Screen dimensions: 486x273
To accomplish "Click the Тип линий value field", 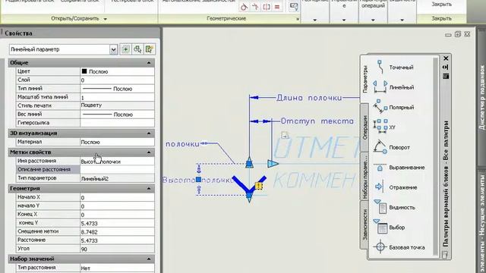I will [x=117, y=89].
